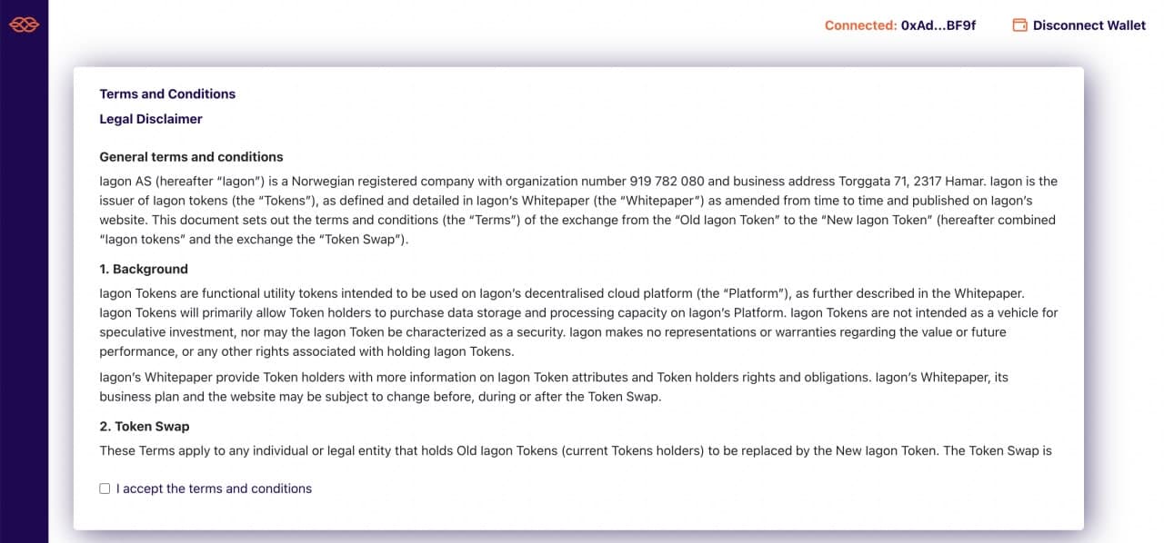Image resolution: width=1164 pixels, height=543 pixels.
Task: Click the 1. Background section heading
Action: click(x=144, y=269)
